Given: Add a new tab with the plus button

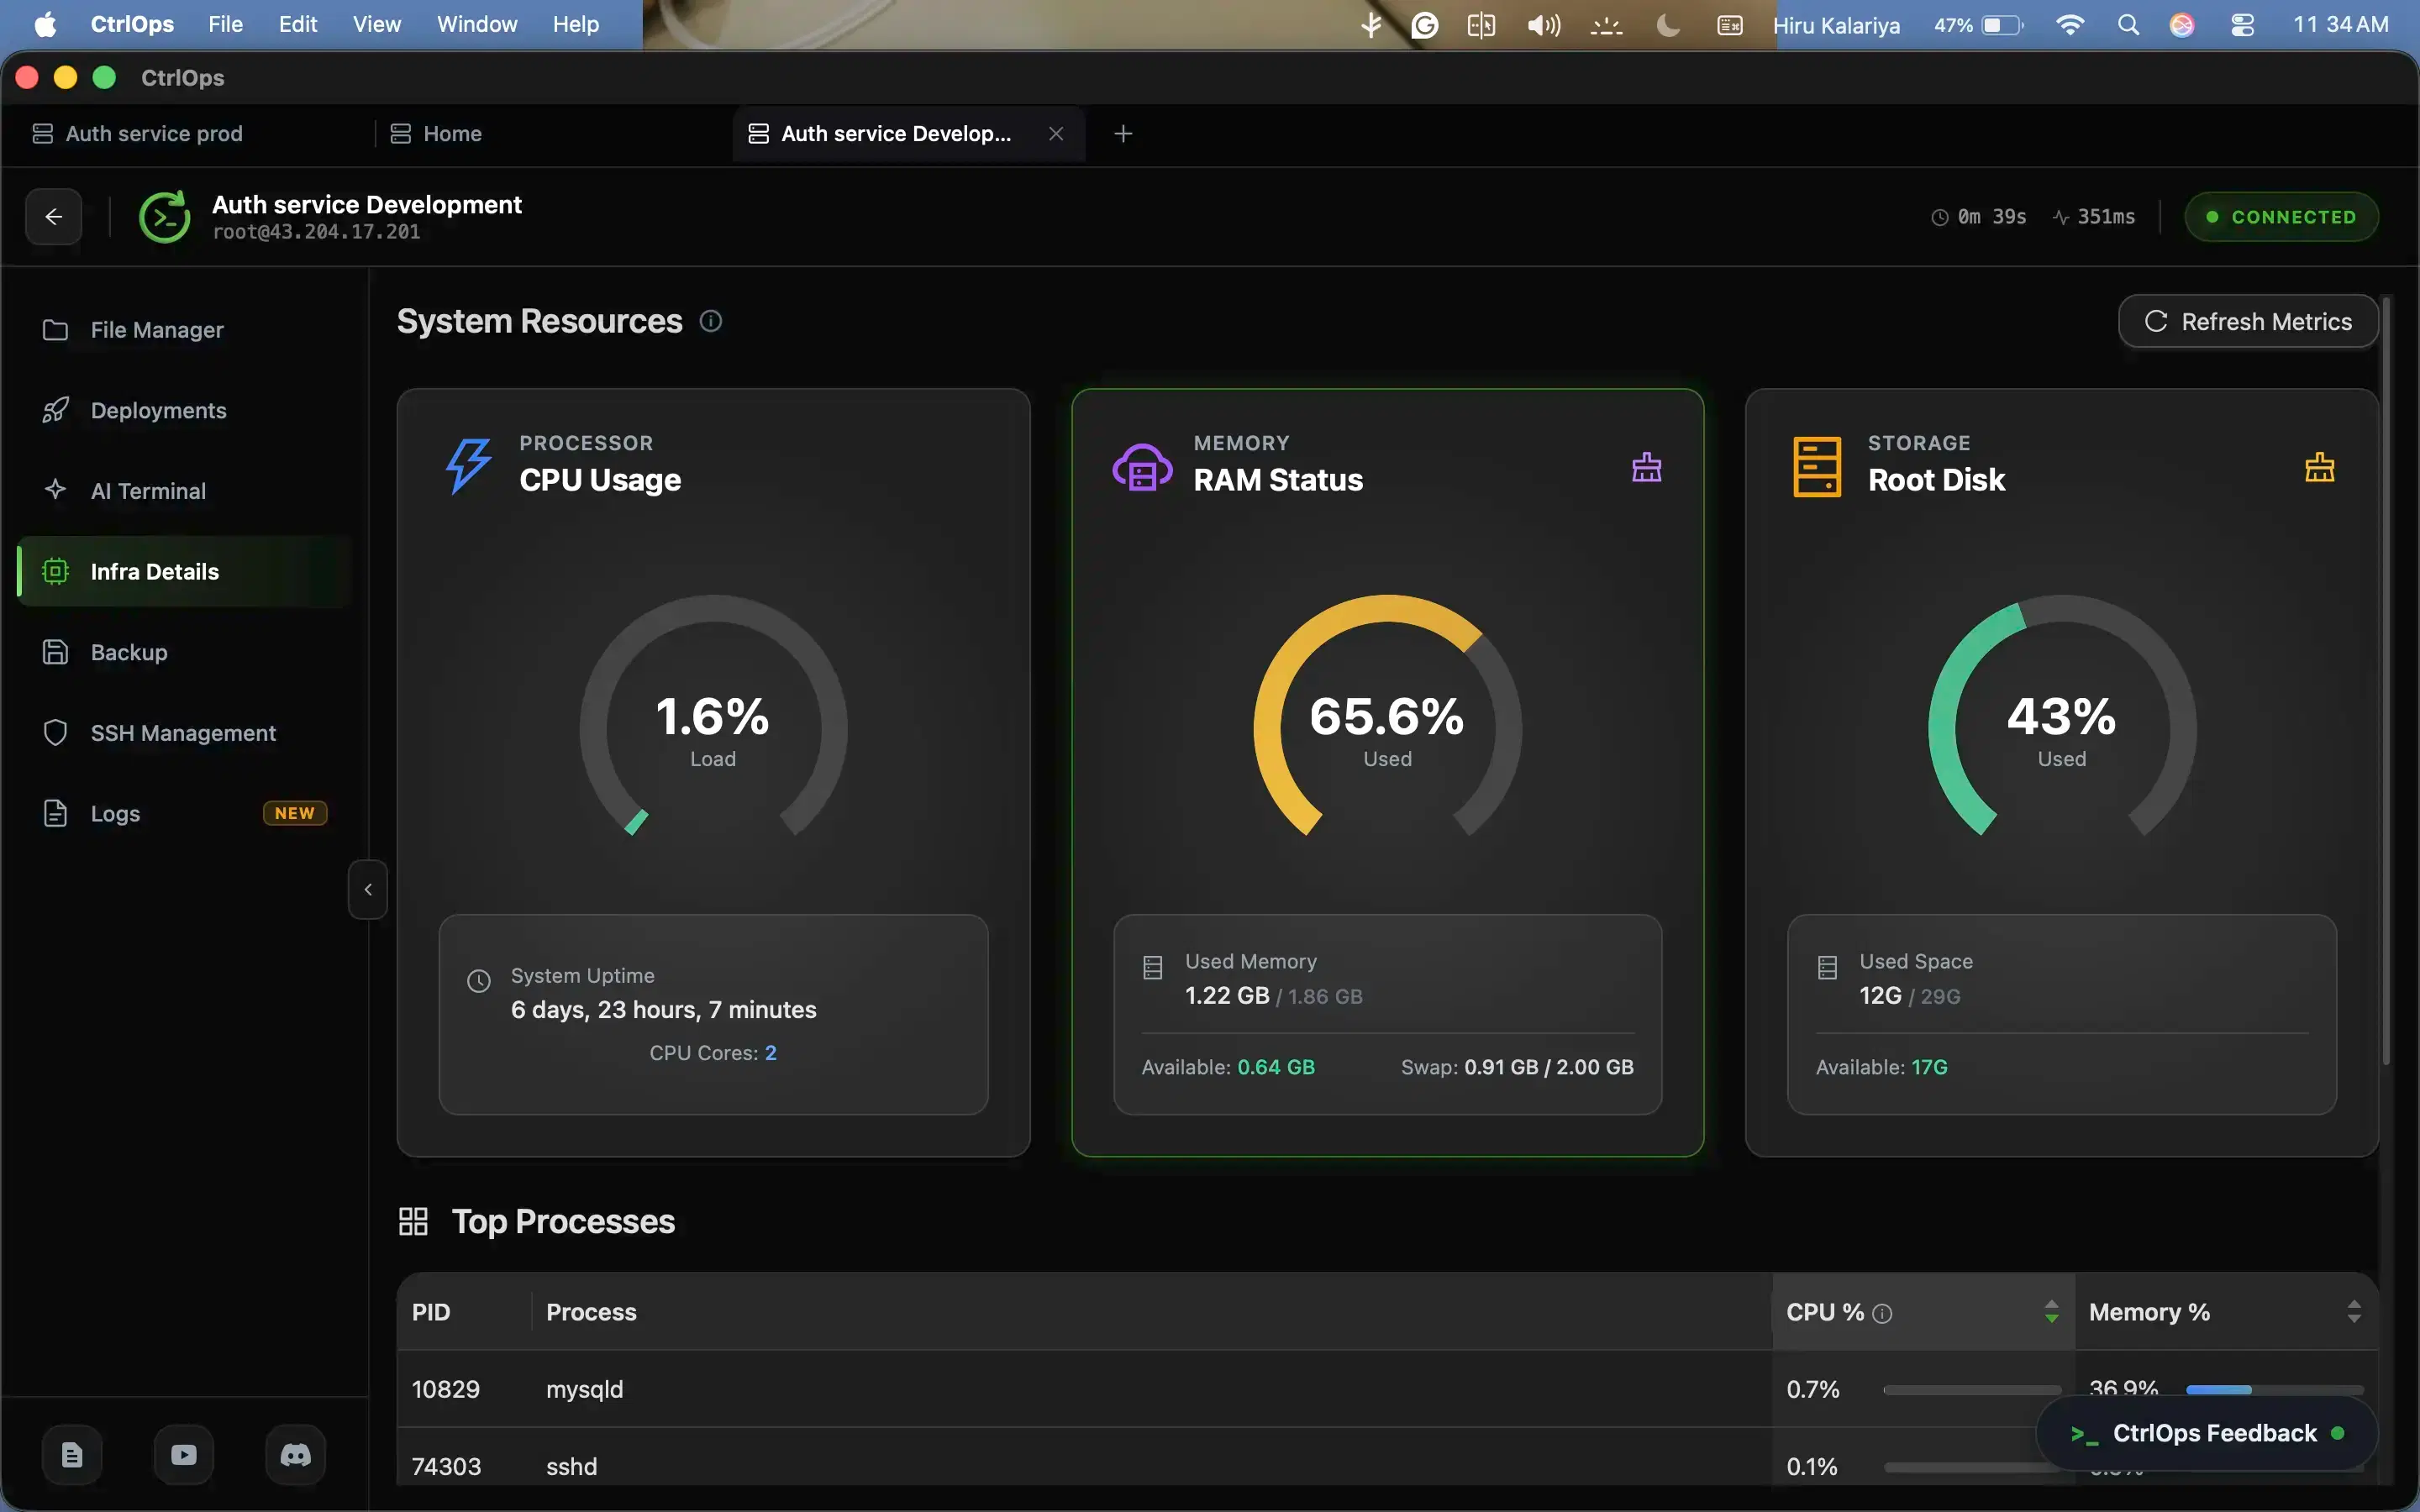Looking at the screenshot, I should click(1123, 134).
